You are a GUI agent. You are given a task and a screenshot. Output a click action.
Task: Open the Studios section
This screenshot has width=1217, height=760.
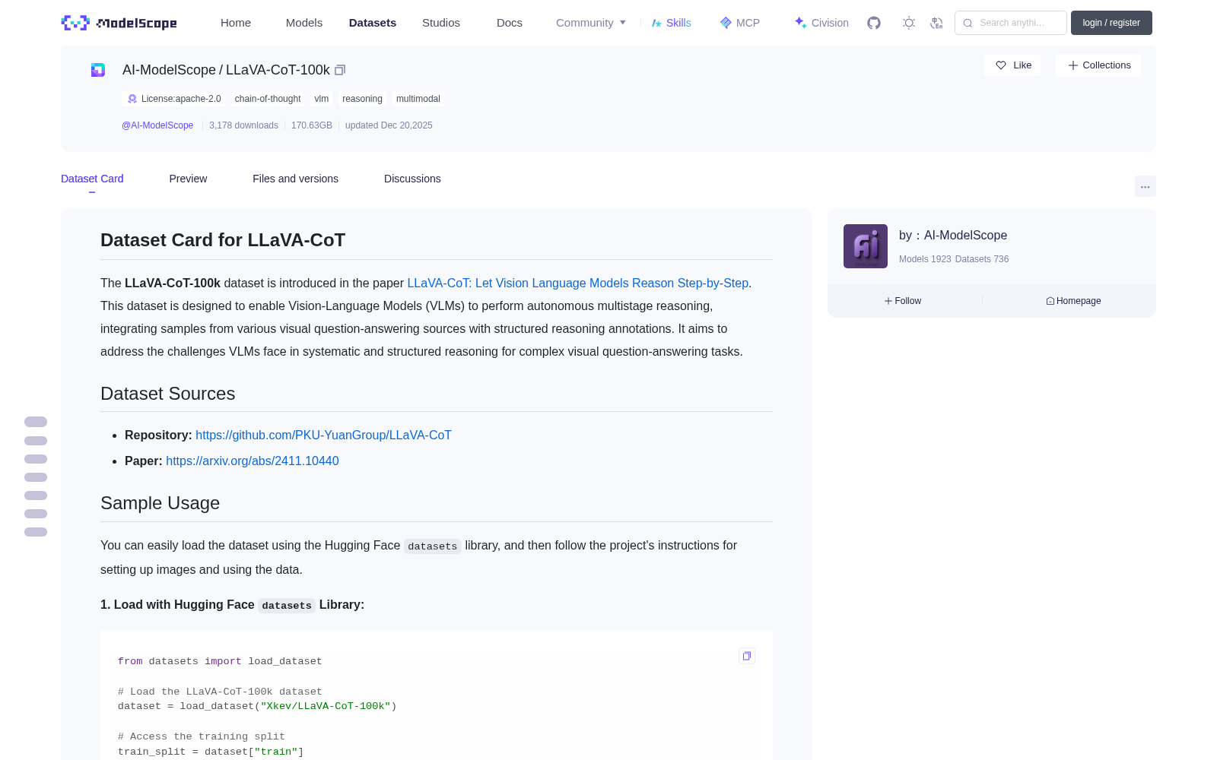coord(441,23)
